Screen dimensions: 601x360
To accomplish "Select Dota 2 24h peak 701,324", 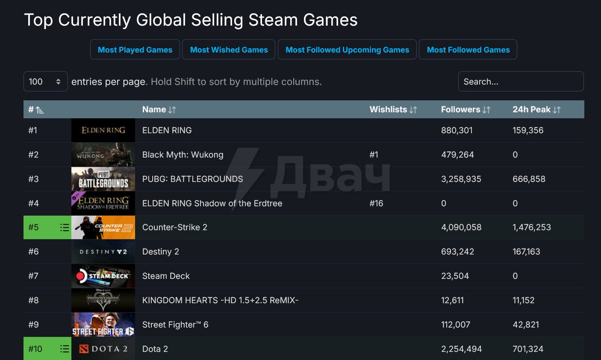I will (x=528, y=349).
